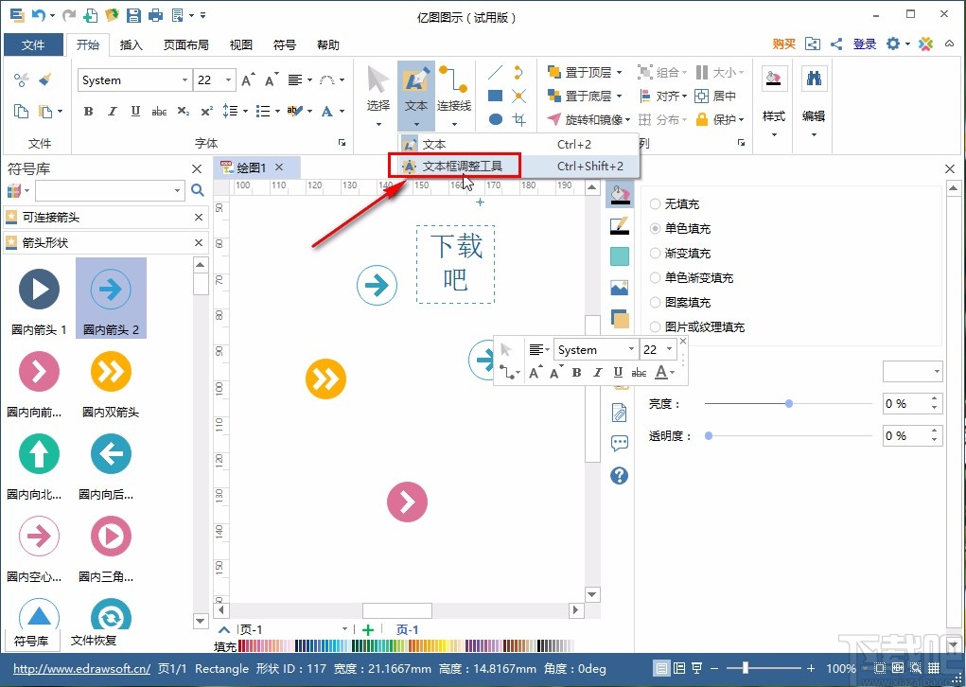Viewport: 966px width, 687px height.
Task: Click the Center (居中) icon
Action: pos(715,96)
